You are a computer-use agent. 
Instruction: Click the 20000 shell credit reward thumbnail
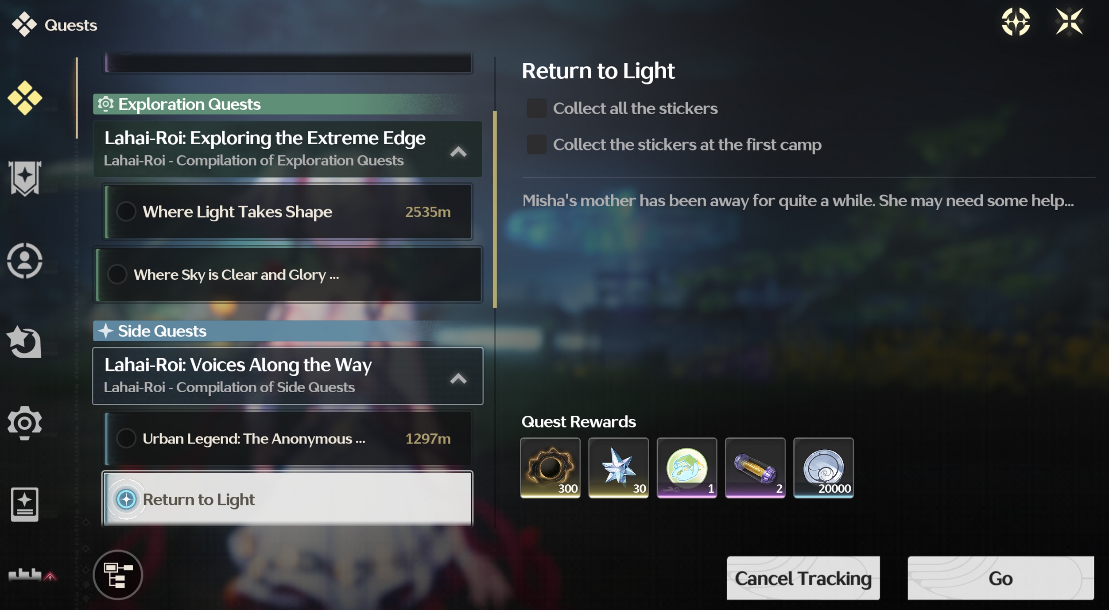click(x=823, y=468)
